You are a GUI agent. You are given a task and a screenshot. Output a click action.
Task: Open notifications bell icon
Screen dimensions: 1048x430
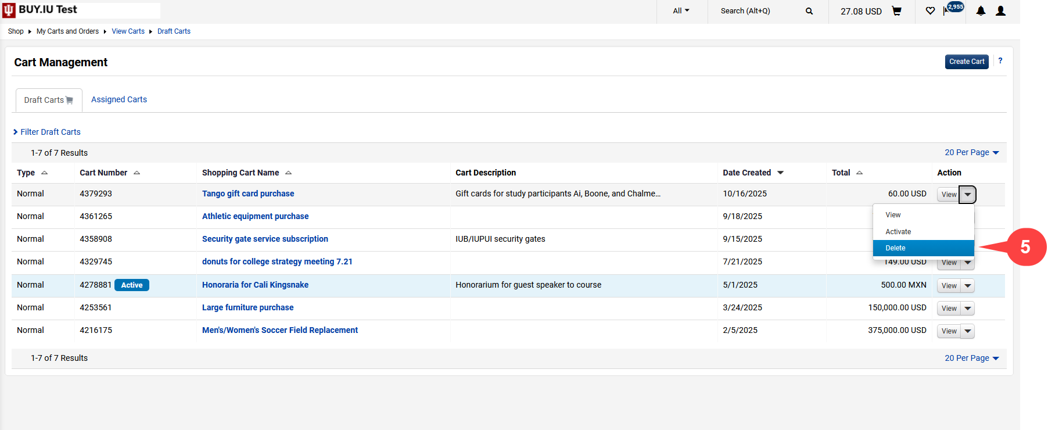981,11
